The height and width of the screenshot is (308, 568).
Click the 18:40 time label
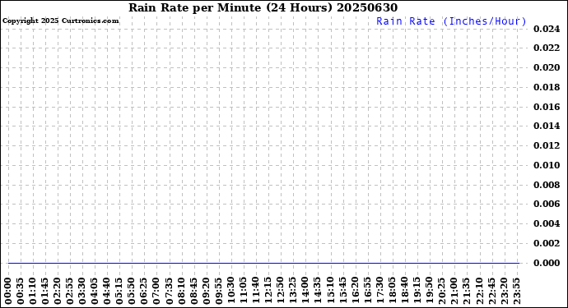405,292
